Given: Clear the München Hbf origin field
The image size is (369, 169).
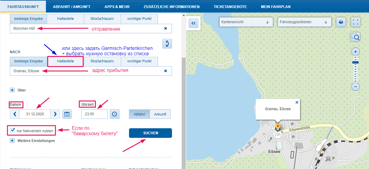Looking at the screenshot, I should coord(165,29).
